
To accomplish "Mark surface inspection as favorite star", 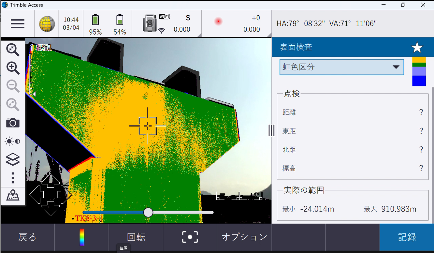I will (417, 48).
